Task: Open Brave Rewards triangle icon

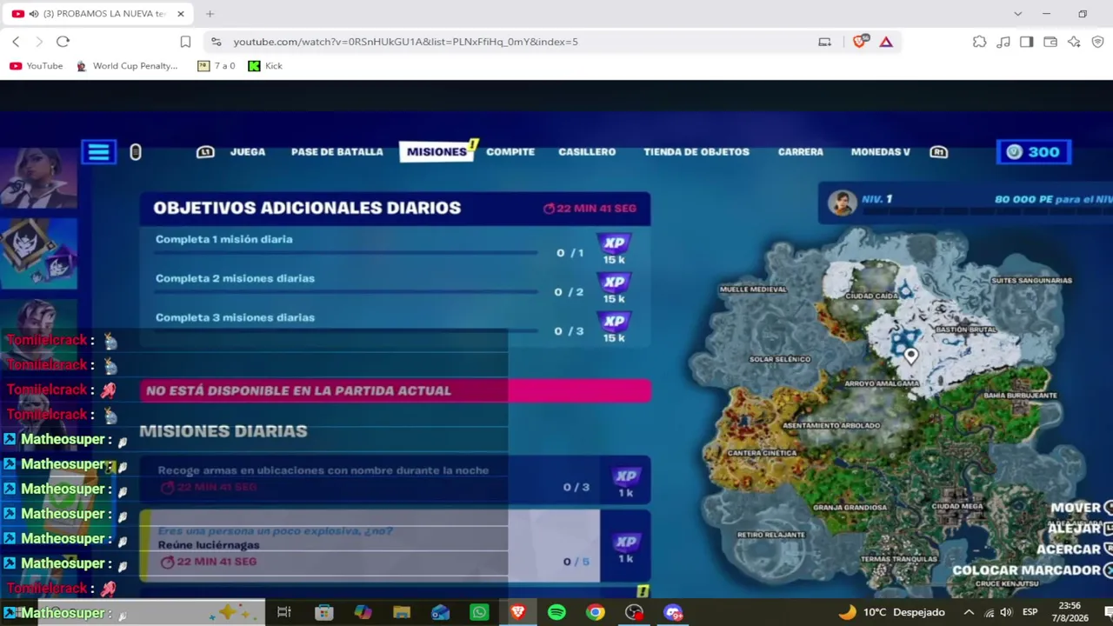Action: [x=886, y=42]
